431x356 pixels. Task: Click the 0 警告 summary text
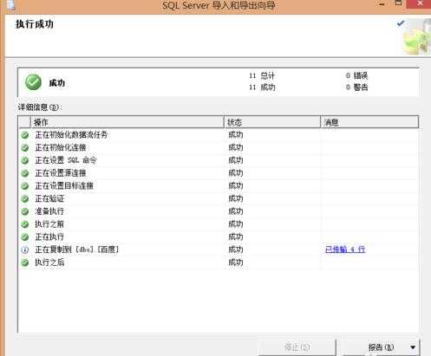click(356, 87)
